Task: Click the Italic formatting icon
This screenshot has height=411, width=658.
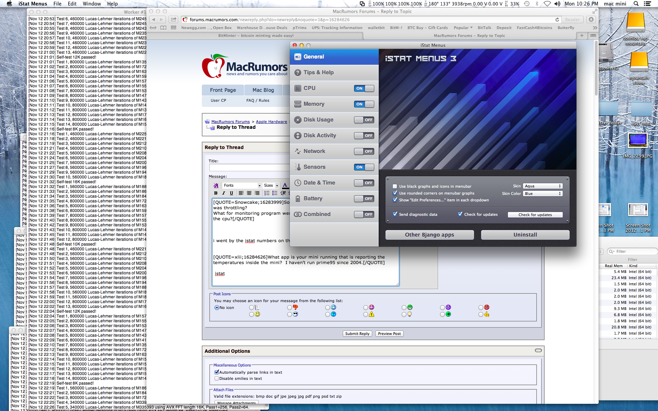Action: pyautogui.click(x=223, y=193)
